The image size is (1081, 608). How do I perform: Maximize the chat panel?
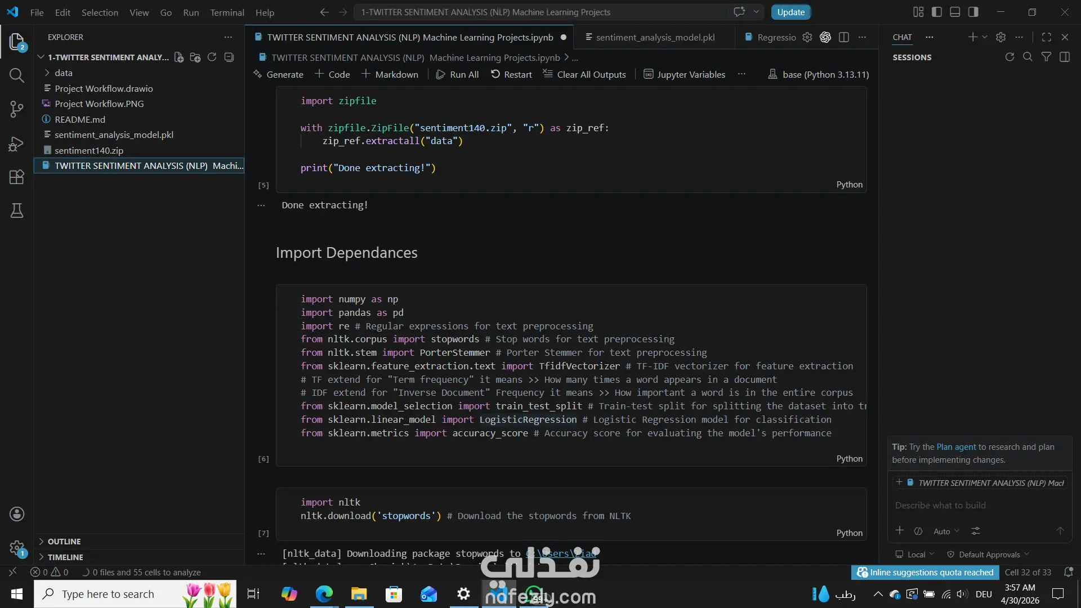coord(1047,37)
